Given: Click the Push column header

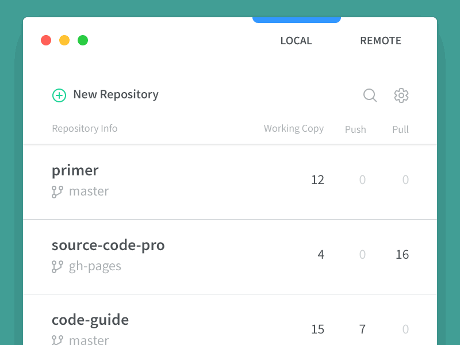Looking at the screenshot, I should [355, 129].
